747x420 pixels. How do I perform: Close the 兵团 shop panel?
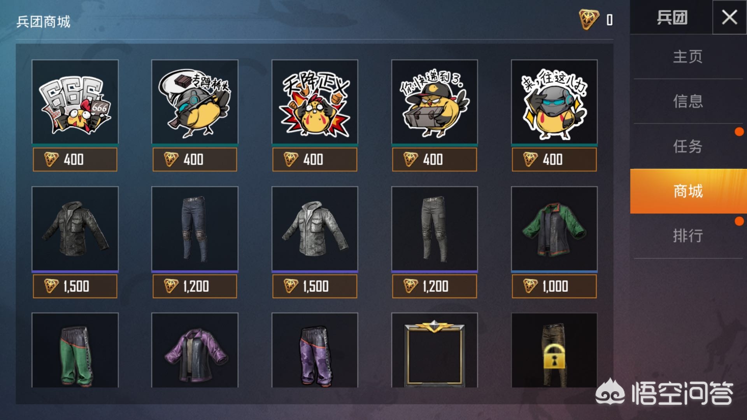coord(729,17)
